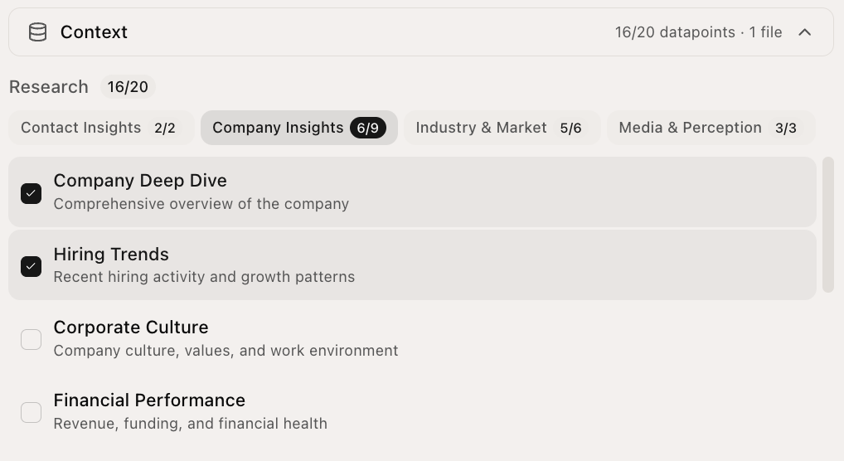Click the Context header title
844x461 pixels.
(94, 32)
